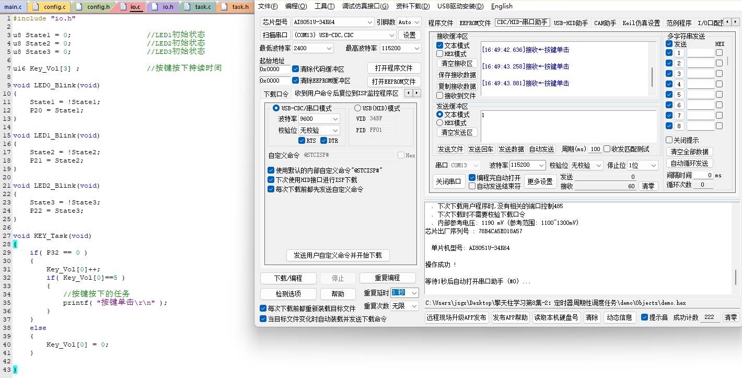Expand the 校验位 无校验 dropdown in download panel
742x378 pixels.
[x=335, y=130]
